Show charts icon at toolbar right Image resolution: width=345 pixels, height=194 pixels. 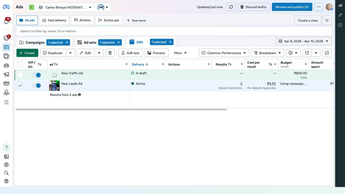tap(327, 53)
